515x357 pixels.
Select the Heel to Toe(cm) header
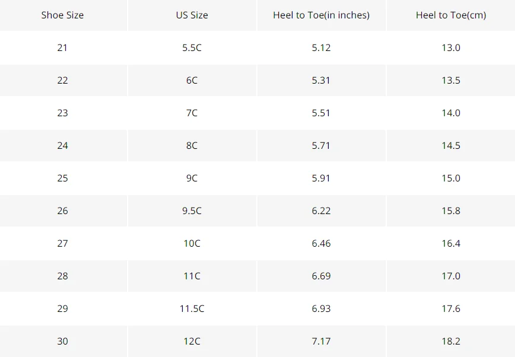pyautogui.click(x=451, y=15)
